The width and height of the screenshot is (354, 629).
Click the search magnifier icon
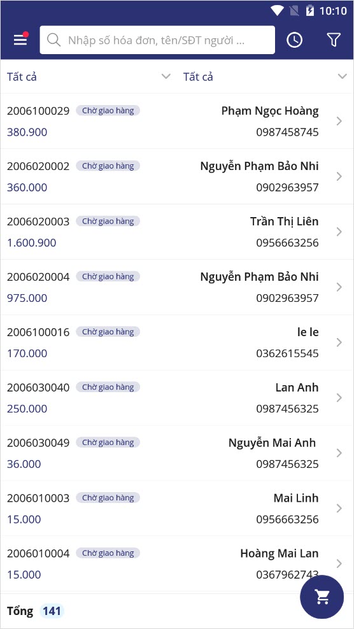[53, 39]
